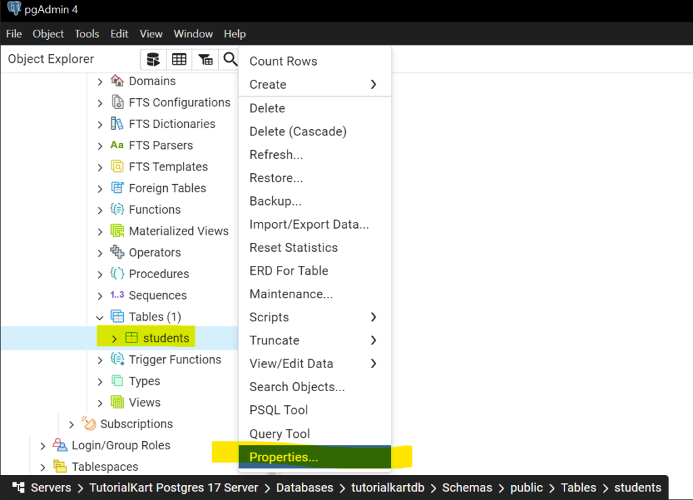The image size is (693, 500).
Task: Choose Query Tool in the context menu
Action: coord(315,433)
